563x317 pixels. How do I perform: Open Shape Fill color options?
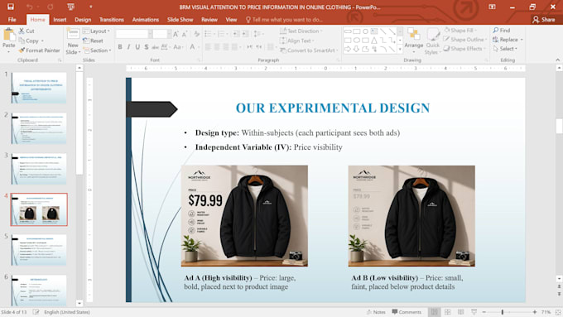pyautogui.click(x=460, y=30)
